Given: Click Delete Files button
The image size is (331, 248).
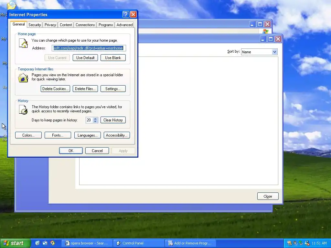Looking at the screenshot, I should click(x=85, y=89).
